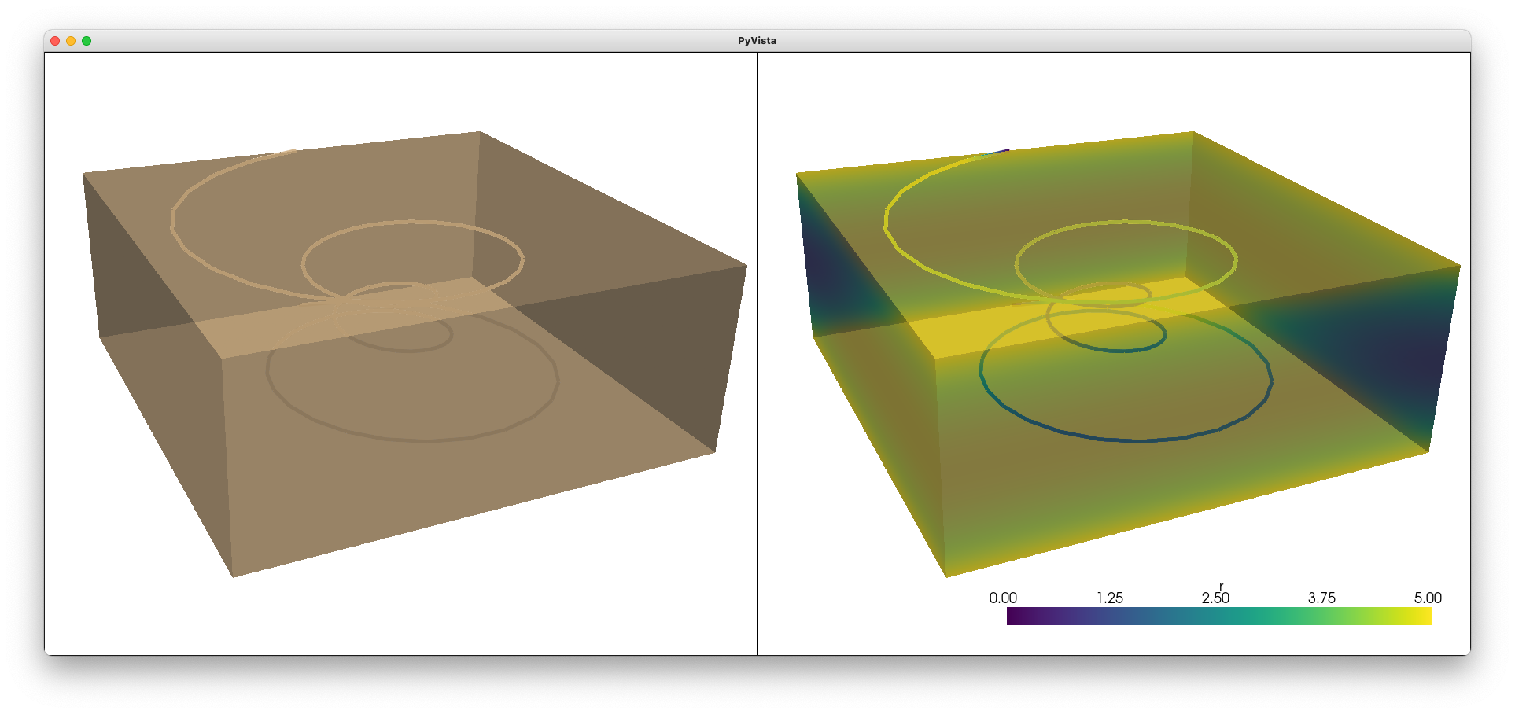Select the blue contour ring on right cube
Viewport: 1515px width, 714px height.
[x=1133, y=440]
